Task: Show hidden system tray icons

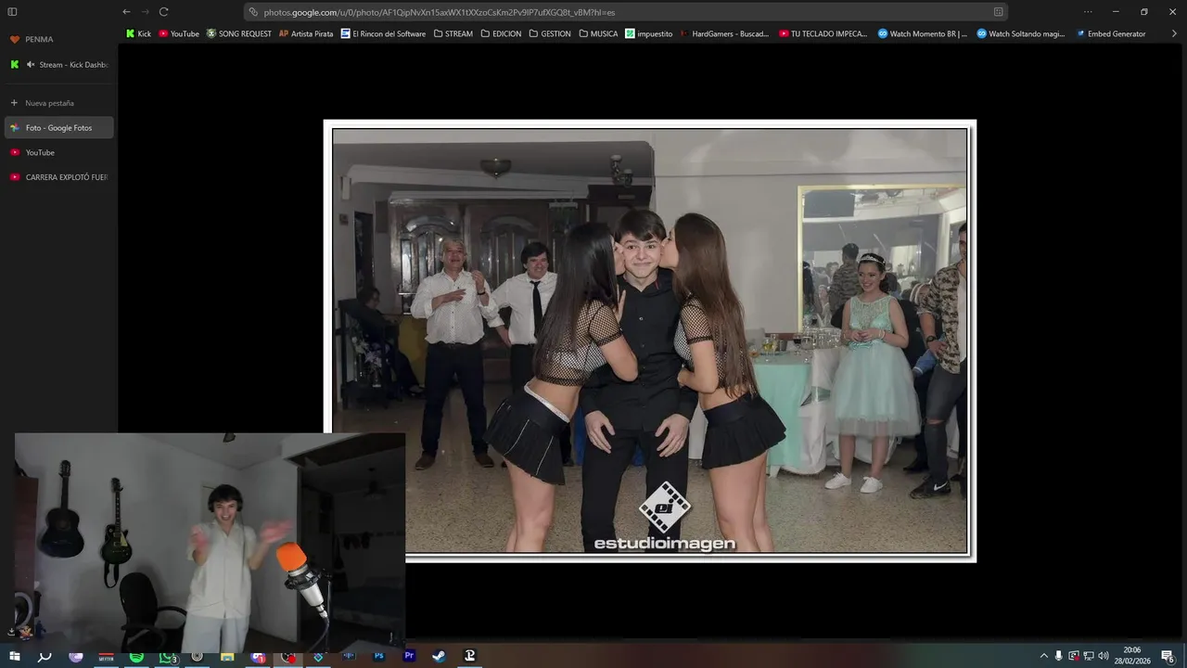Action: point(1043,656)
